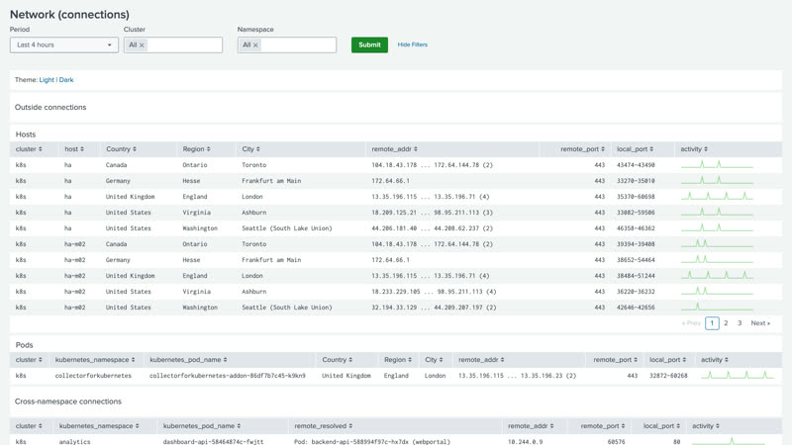Click Toronto city in ha-m02 Canada row
Image resolution: width=792 pixels, height=445 pixels.
coord(254,244)
